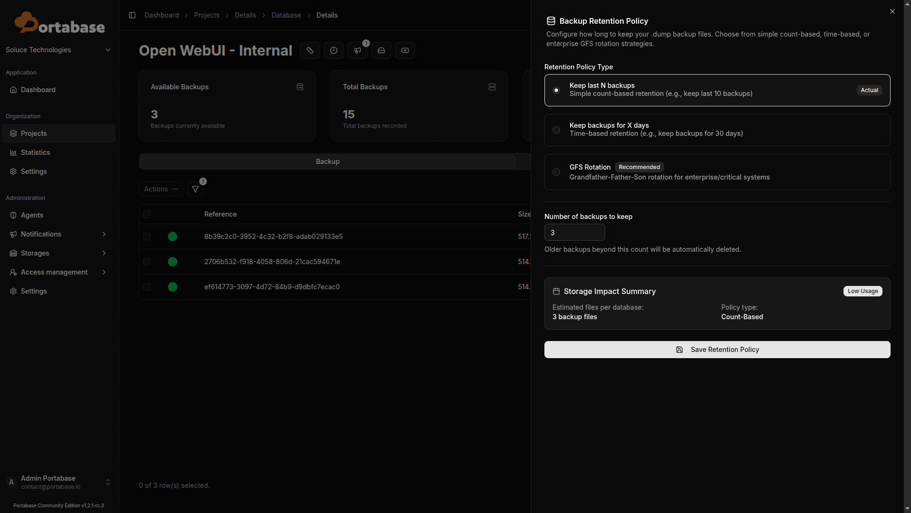Click reference 8b39c2c0-3952-4c32-b2f8-adab029133e5
The height and width of the screenshot is (513, 911).
click(x=273, y=237)
